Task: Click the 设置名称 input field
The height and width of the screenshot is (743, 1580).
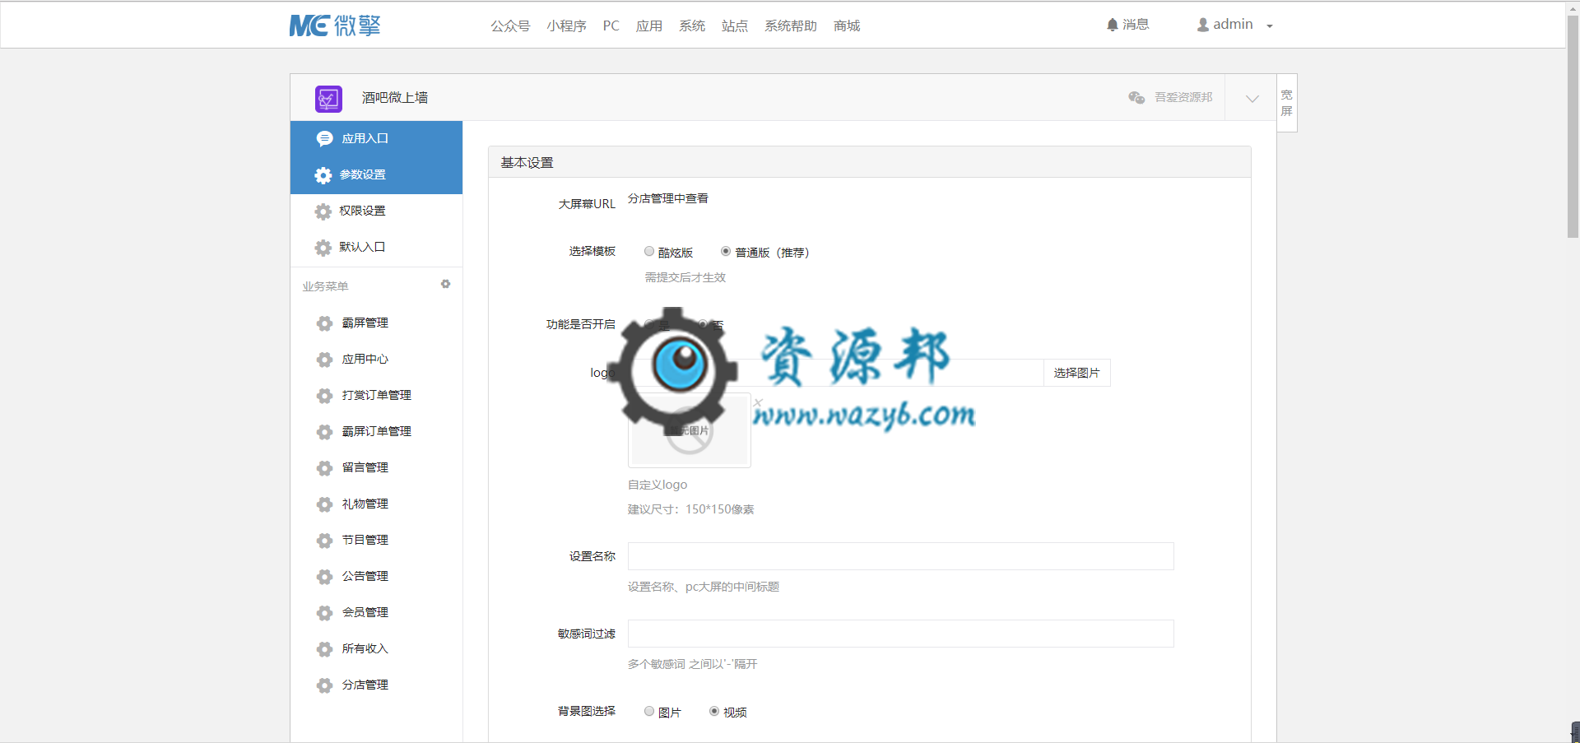Action: click(901, 556)
